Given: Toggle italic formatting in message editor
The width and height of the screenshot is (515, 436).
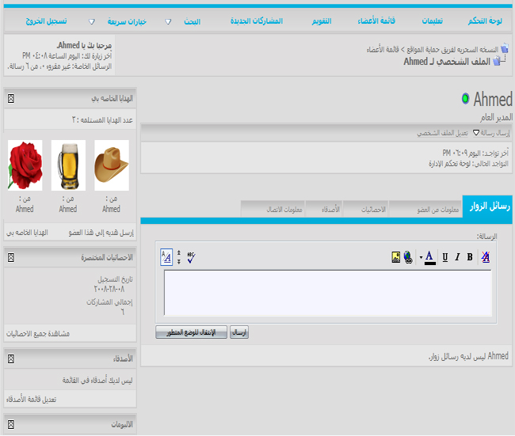Looking at the screenshot, I should [457, 256].
